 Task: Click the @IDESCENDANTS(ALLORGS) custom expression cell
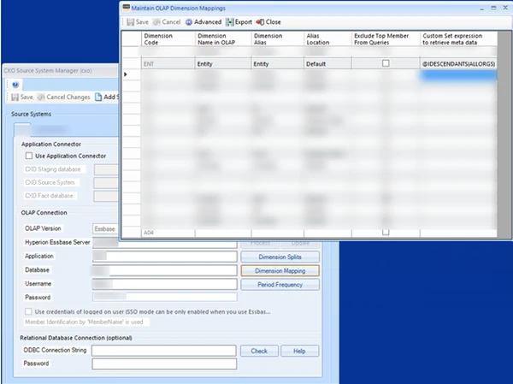[458, 64]
